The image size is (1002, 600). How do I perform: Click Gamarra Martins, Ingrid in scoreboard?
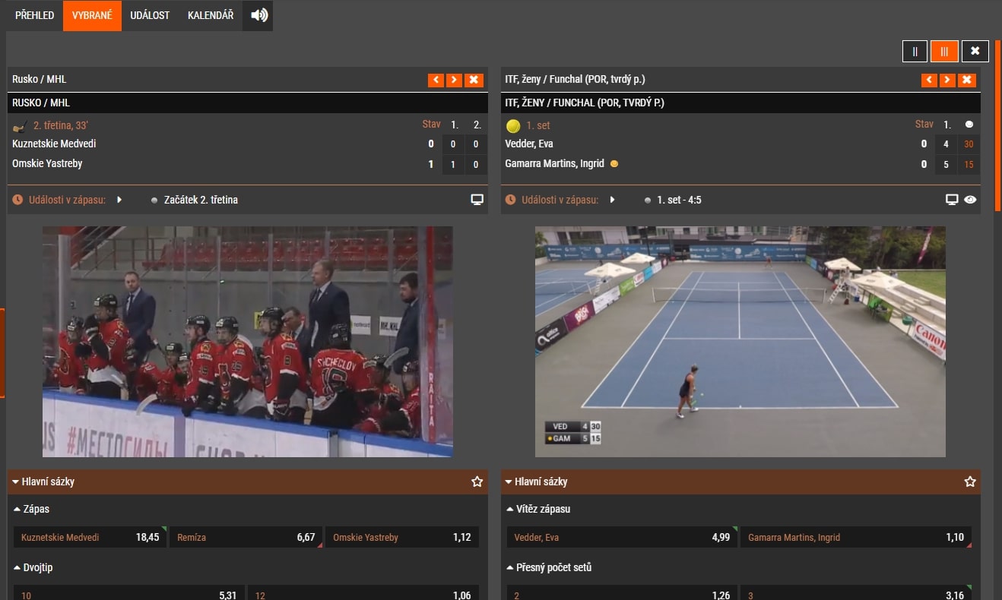pyautogui.click(x=555, y=163)
